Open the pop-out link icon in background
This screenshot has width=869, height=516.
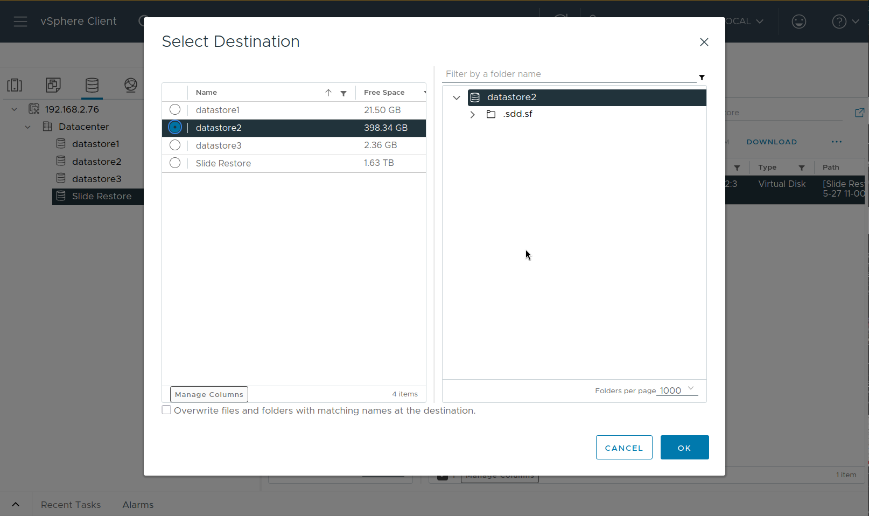click(859, 113)
